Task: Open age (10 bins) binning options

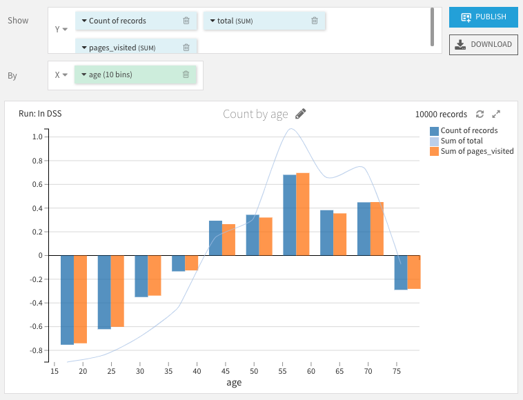Action: 84,74
